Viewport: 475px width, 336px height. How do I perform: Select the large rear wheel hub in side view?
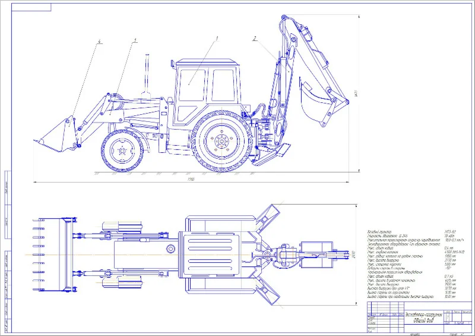[222, 142]
